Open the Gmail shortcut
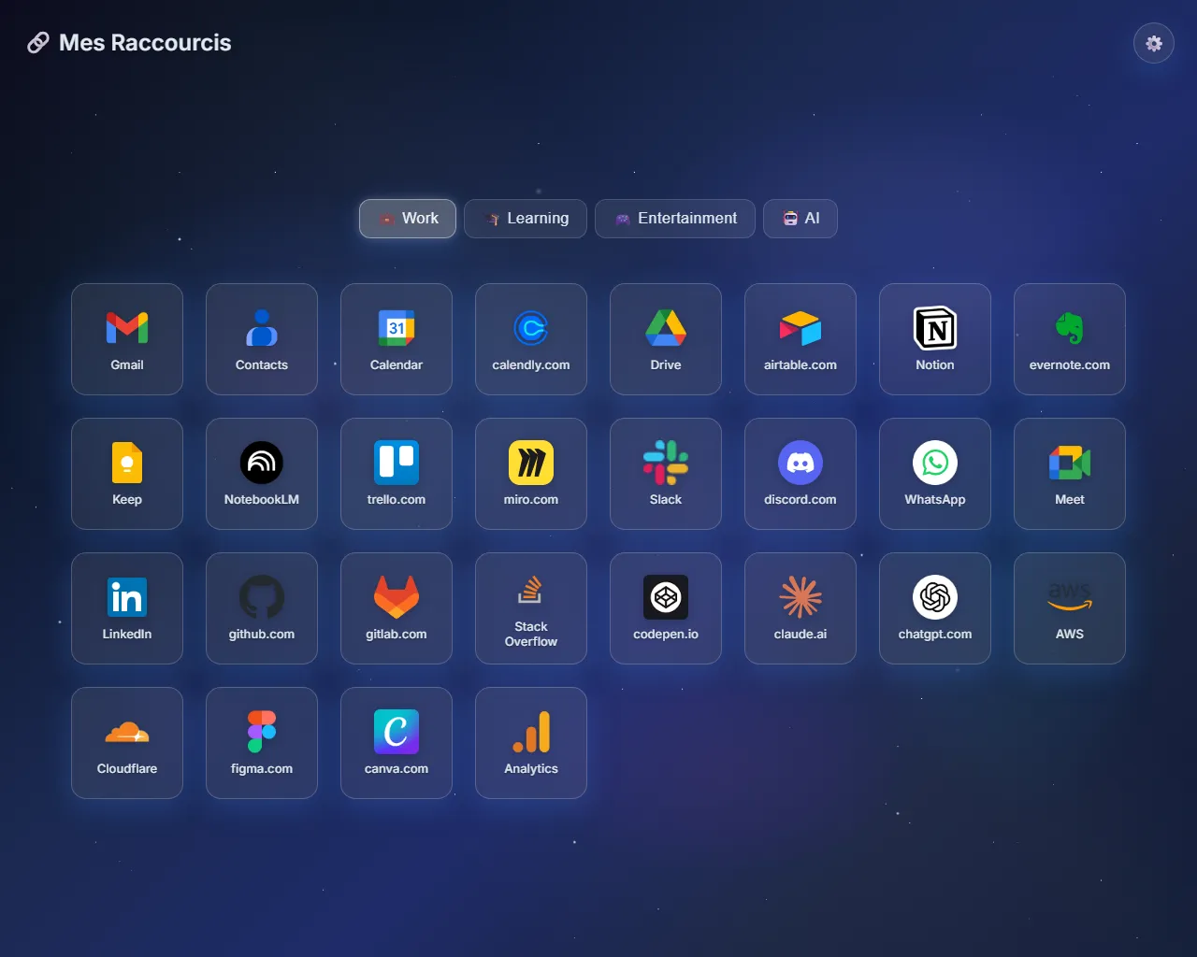1197x957 pixels. [127, 338]
